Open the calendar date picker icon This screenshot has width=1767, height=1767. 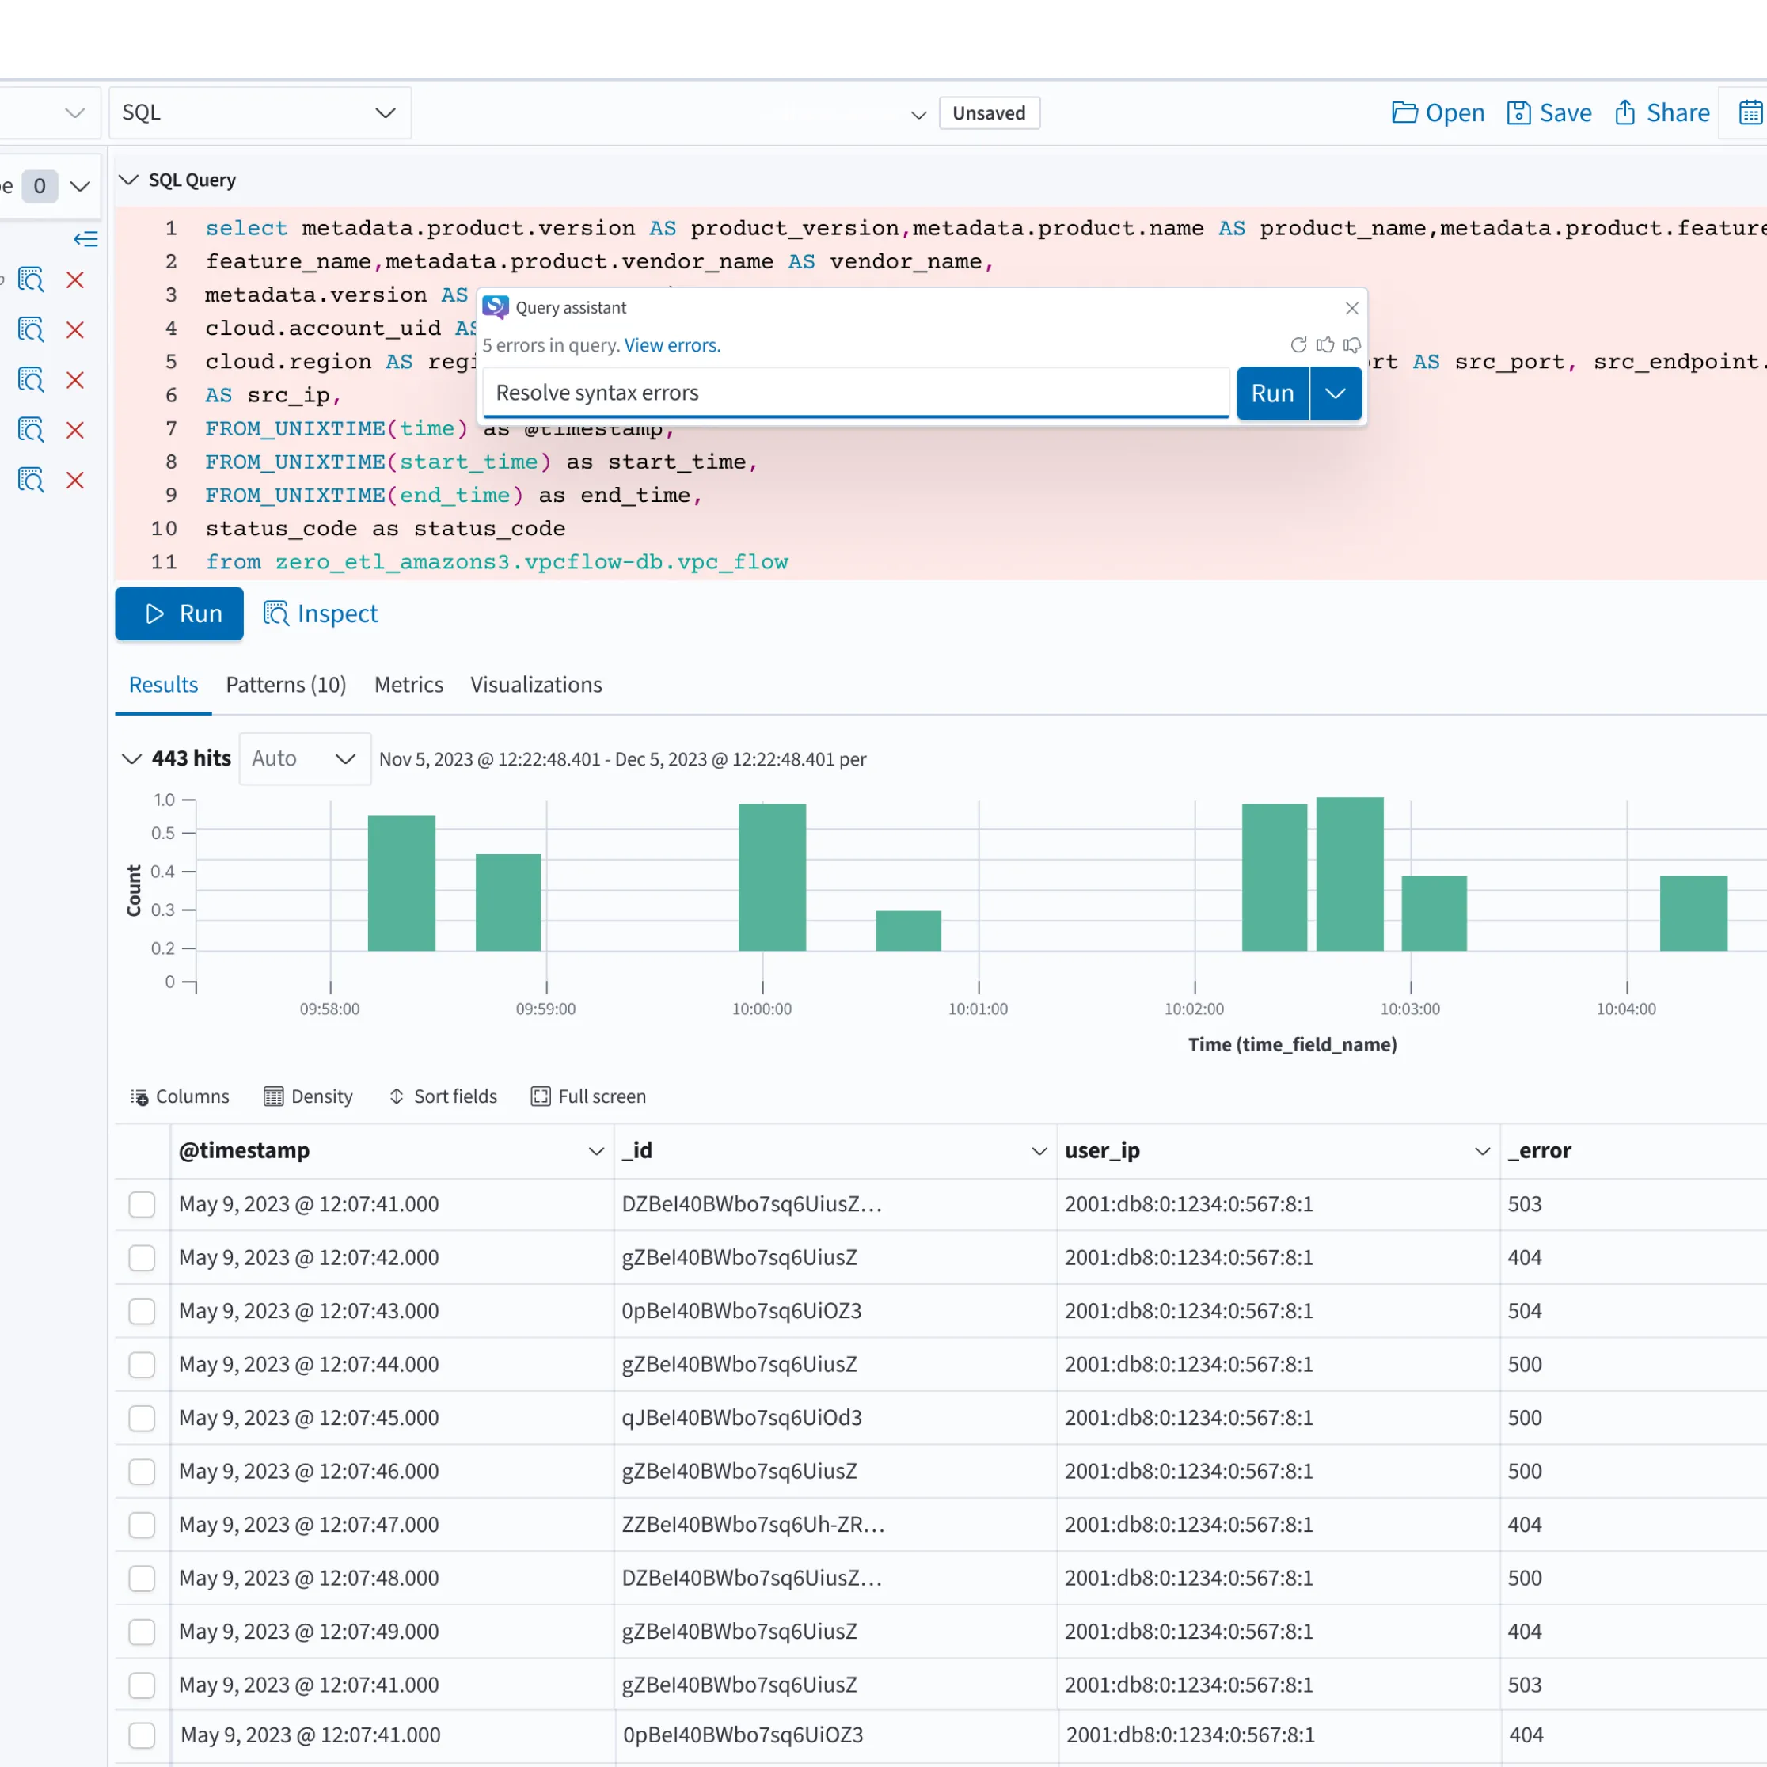1750,112
